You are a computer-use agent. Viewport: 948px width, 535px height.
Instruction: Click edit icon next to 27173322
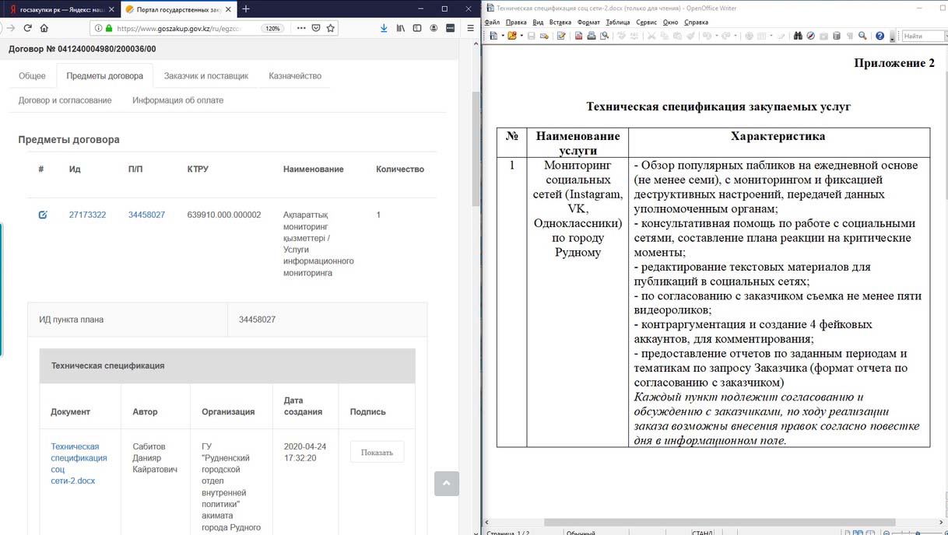(43, 215)
